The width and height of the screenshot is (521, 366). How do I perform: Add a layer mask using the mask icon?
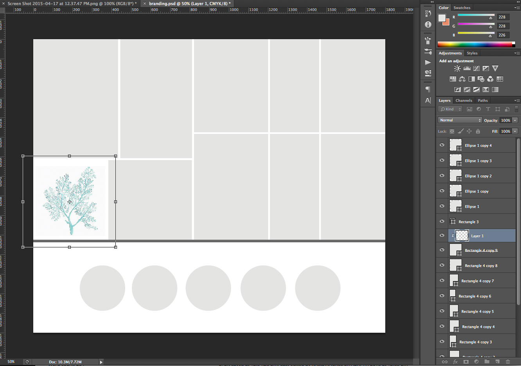click(465, 362)
